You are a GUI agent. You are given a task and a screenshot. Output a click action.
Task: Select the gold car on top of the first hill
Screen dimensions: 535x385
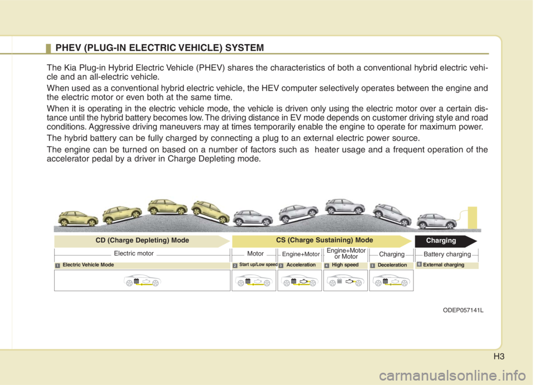tap(167, 207)
